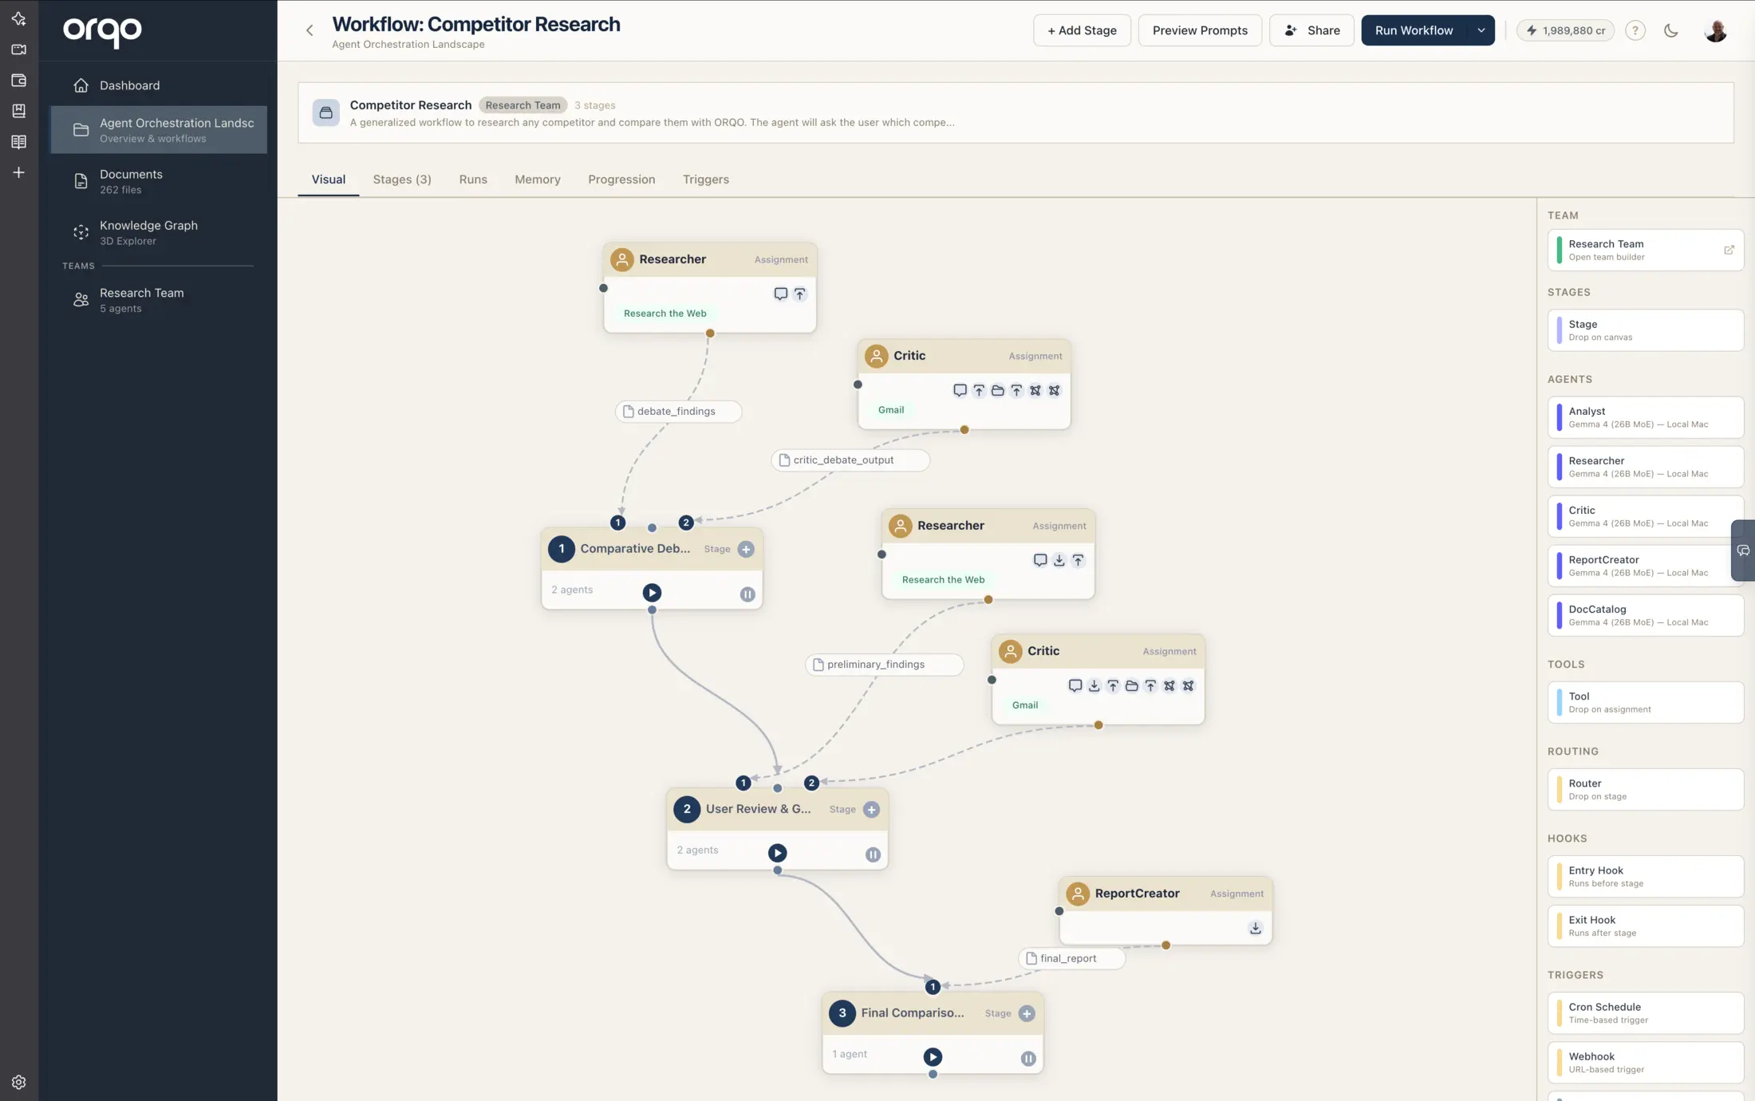The width and height of the screenshot is (1755, 1101).
Task: Pause the Final Comparison stage
Action: coord(1028,1059)
